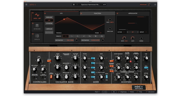Click the Advanced button

coord(143,5)
